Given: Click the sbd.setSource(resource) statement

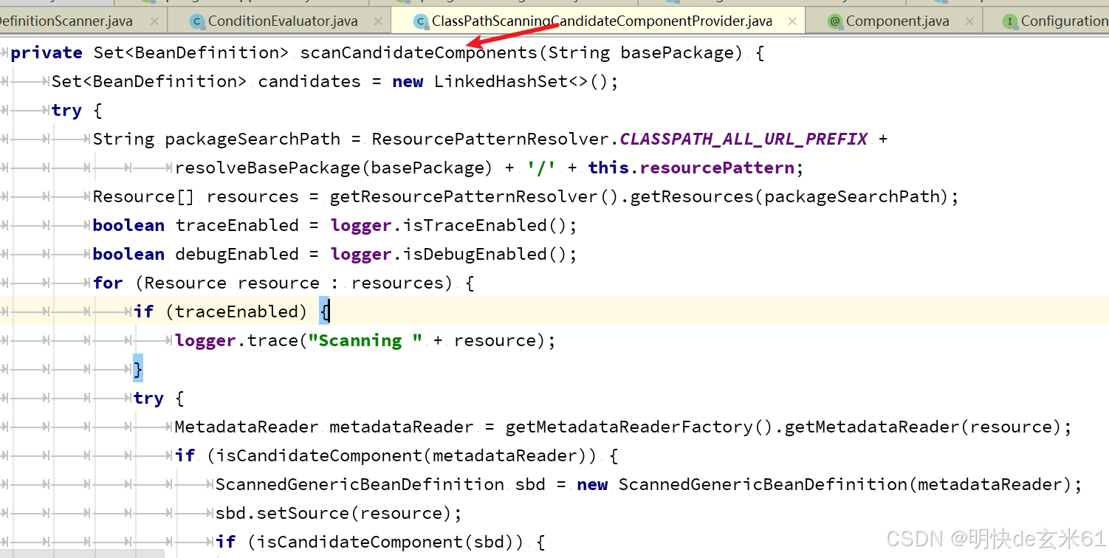Looking at the screenshot, I should coord(339,513).
